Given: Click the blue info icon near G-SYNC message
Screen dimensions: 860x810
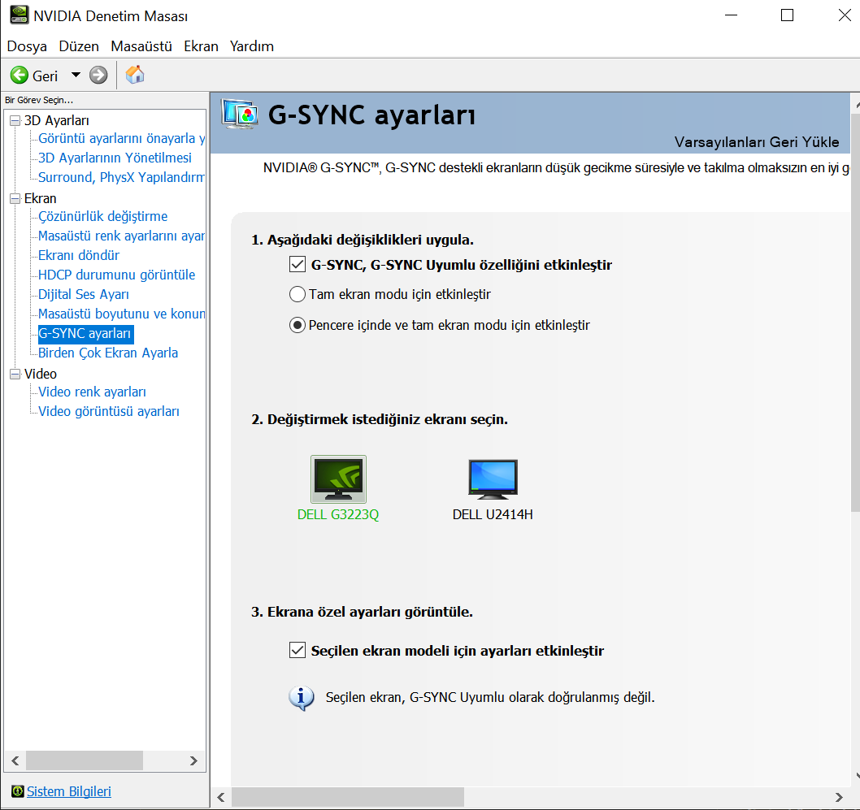Looking at the screenshot, I should pos(301,698).
